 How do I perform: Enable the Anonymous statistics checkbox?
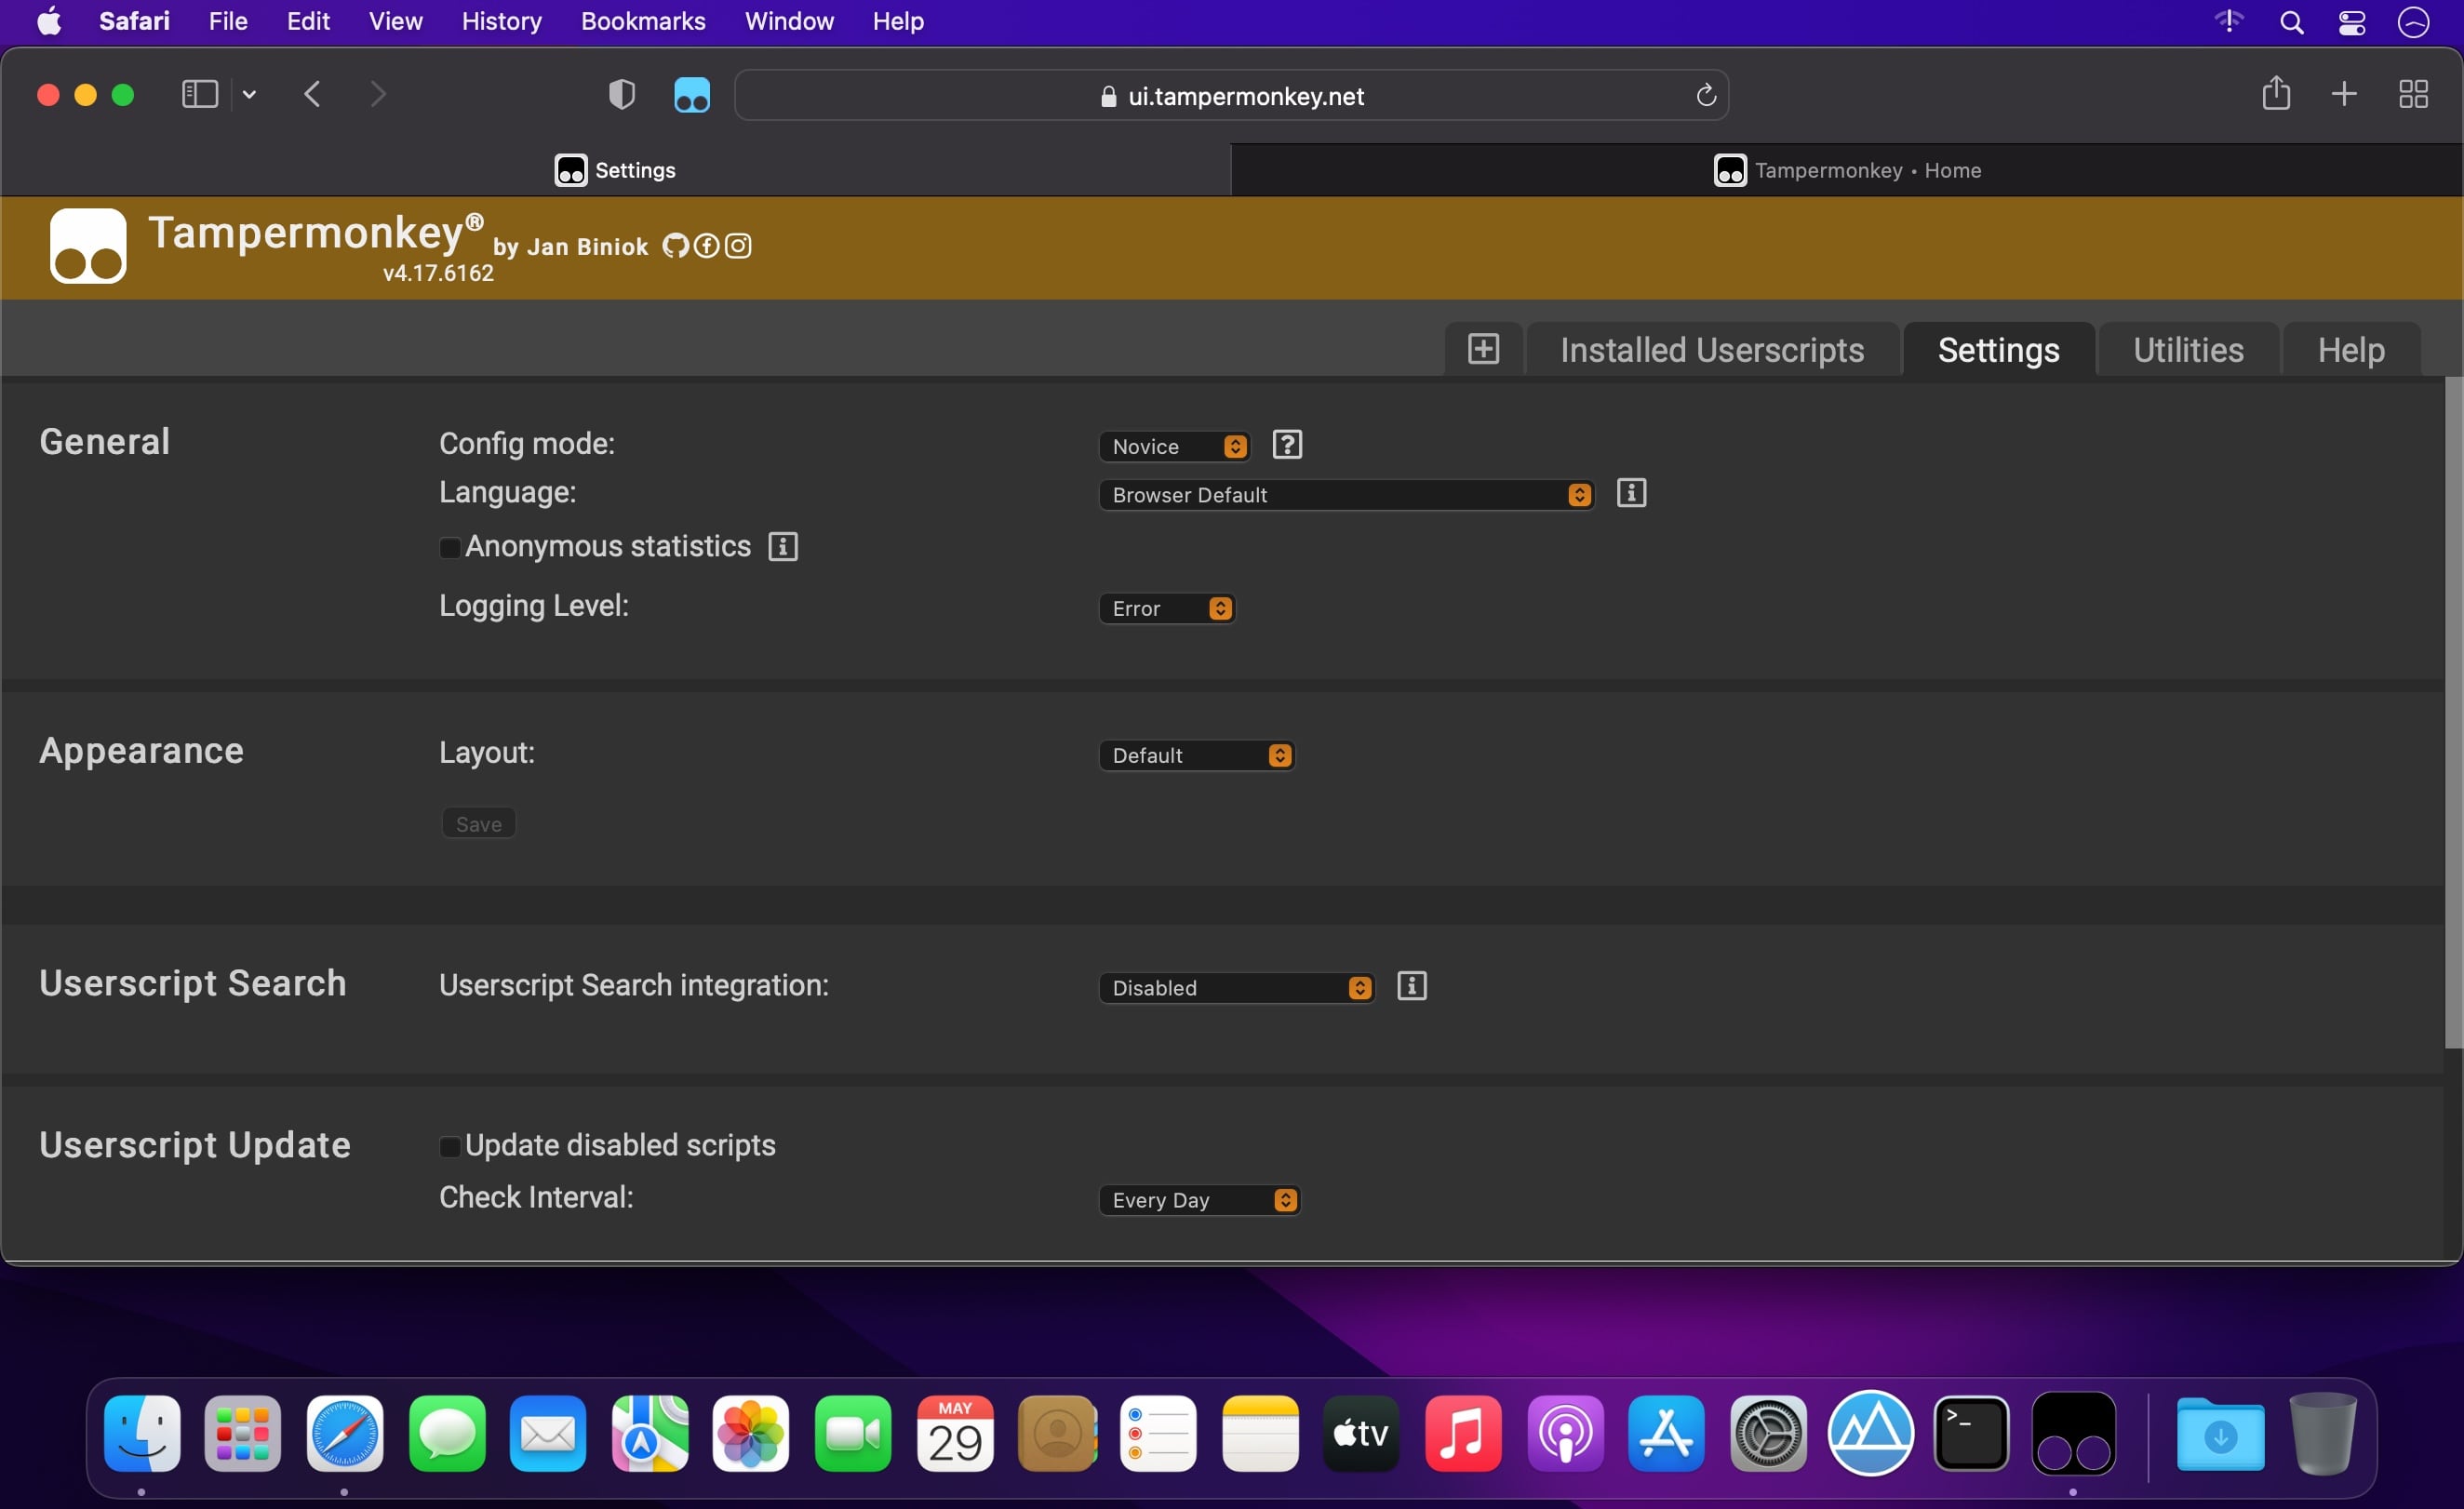point(451,548)
